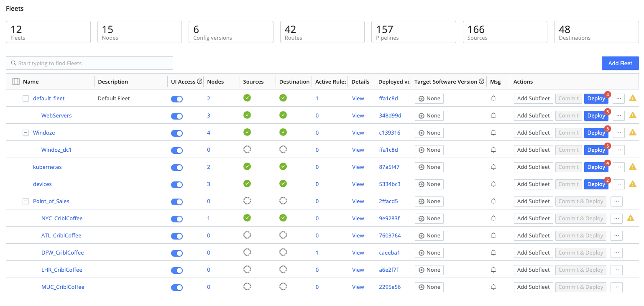Click the help icon next to UI Access
The height and width of the screenshot is (306, 644).
199,82
